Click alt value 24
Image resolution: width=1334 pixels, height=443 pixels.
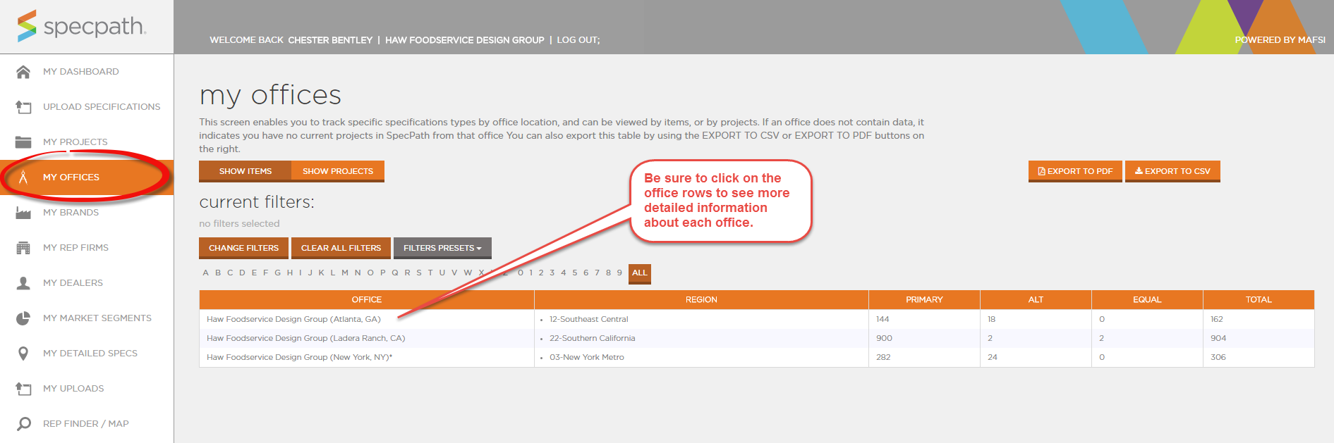click(x=993, y=357)
